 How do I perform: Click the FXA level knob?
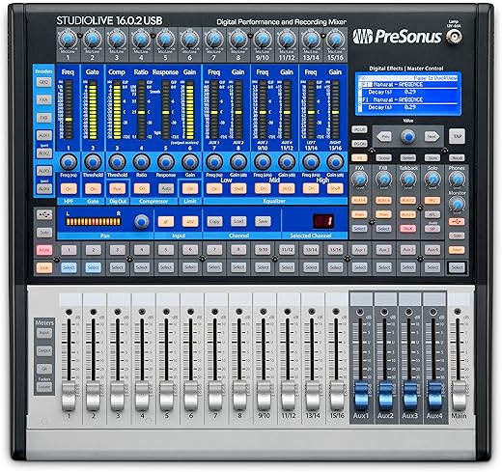click(x=359, y=179)
